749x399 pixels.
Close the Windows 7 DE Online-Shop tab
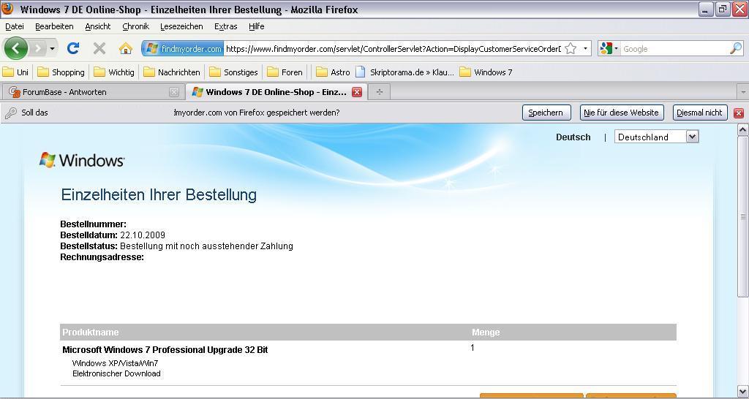tap(356, 92)
